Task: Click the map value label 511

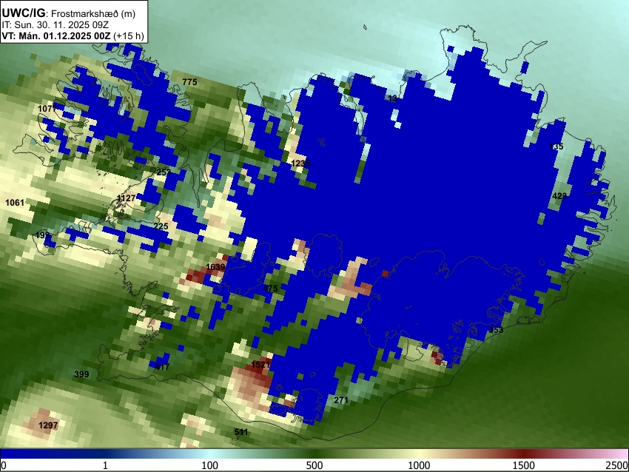Action: tap(241, 432)
